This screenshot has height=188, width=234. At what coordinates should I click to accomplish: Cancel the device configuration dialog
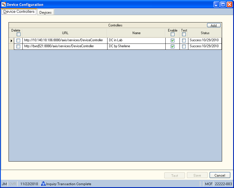[x=220, y=175]
